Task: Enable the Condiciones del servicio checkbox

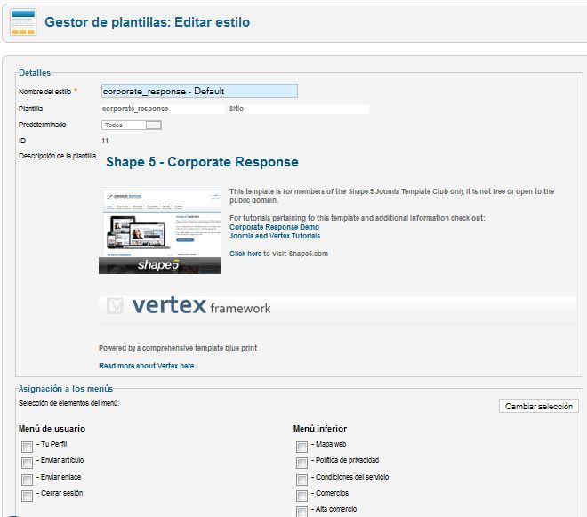Action: coord(302,480)
